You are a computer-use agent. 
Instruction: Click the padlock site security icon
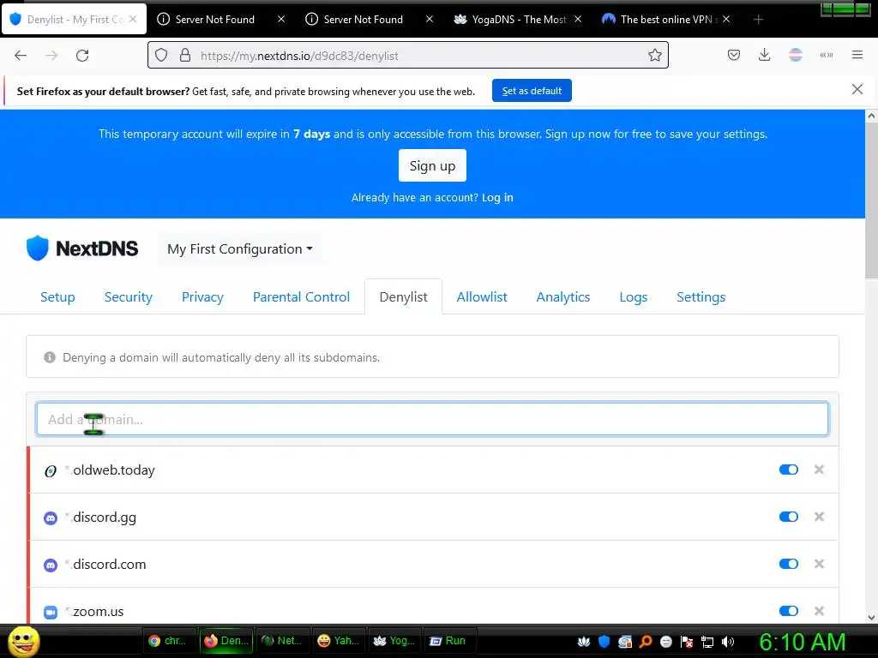click(x=185, y=56)
